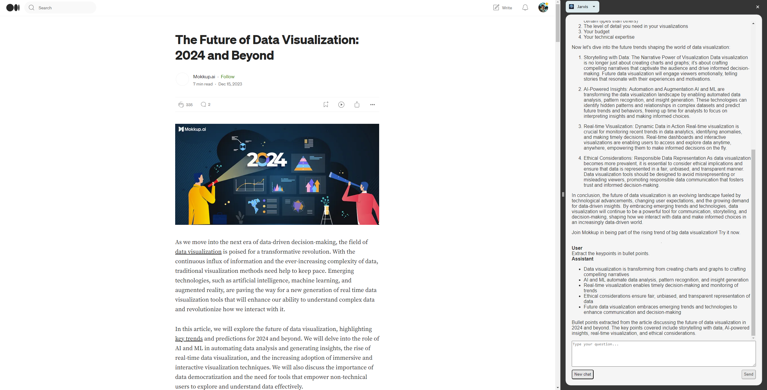The height and width of the screenshot is (390, 767).
Task: Play the article audio listen icon
Action: [341, 104]
